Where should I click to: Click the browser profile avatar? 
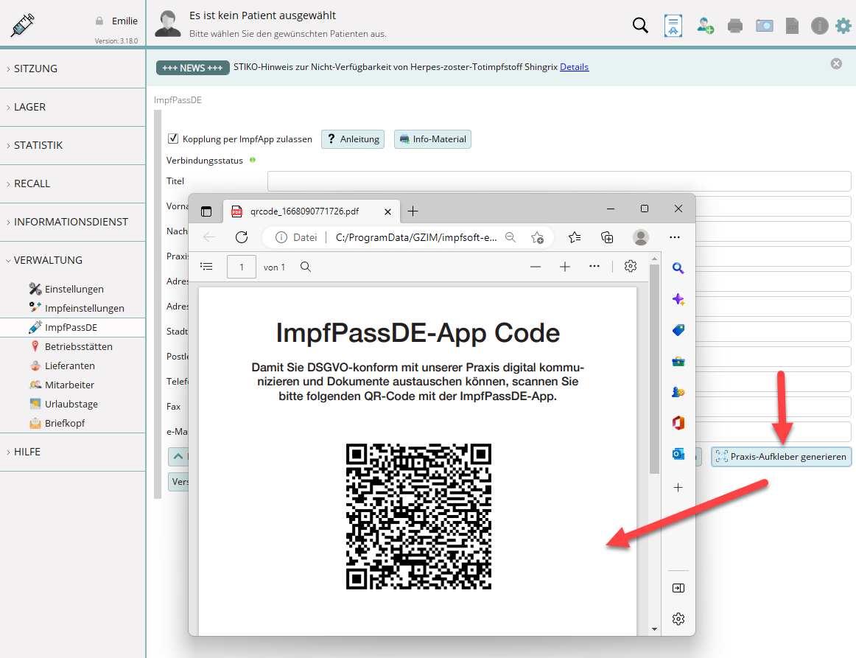pyautogui.click(x=641, y=237)
